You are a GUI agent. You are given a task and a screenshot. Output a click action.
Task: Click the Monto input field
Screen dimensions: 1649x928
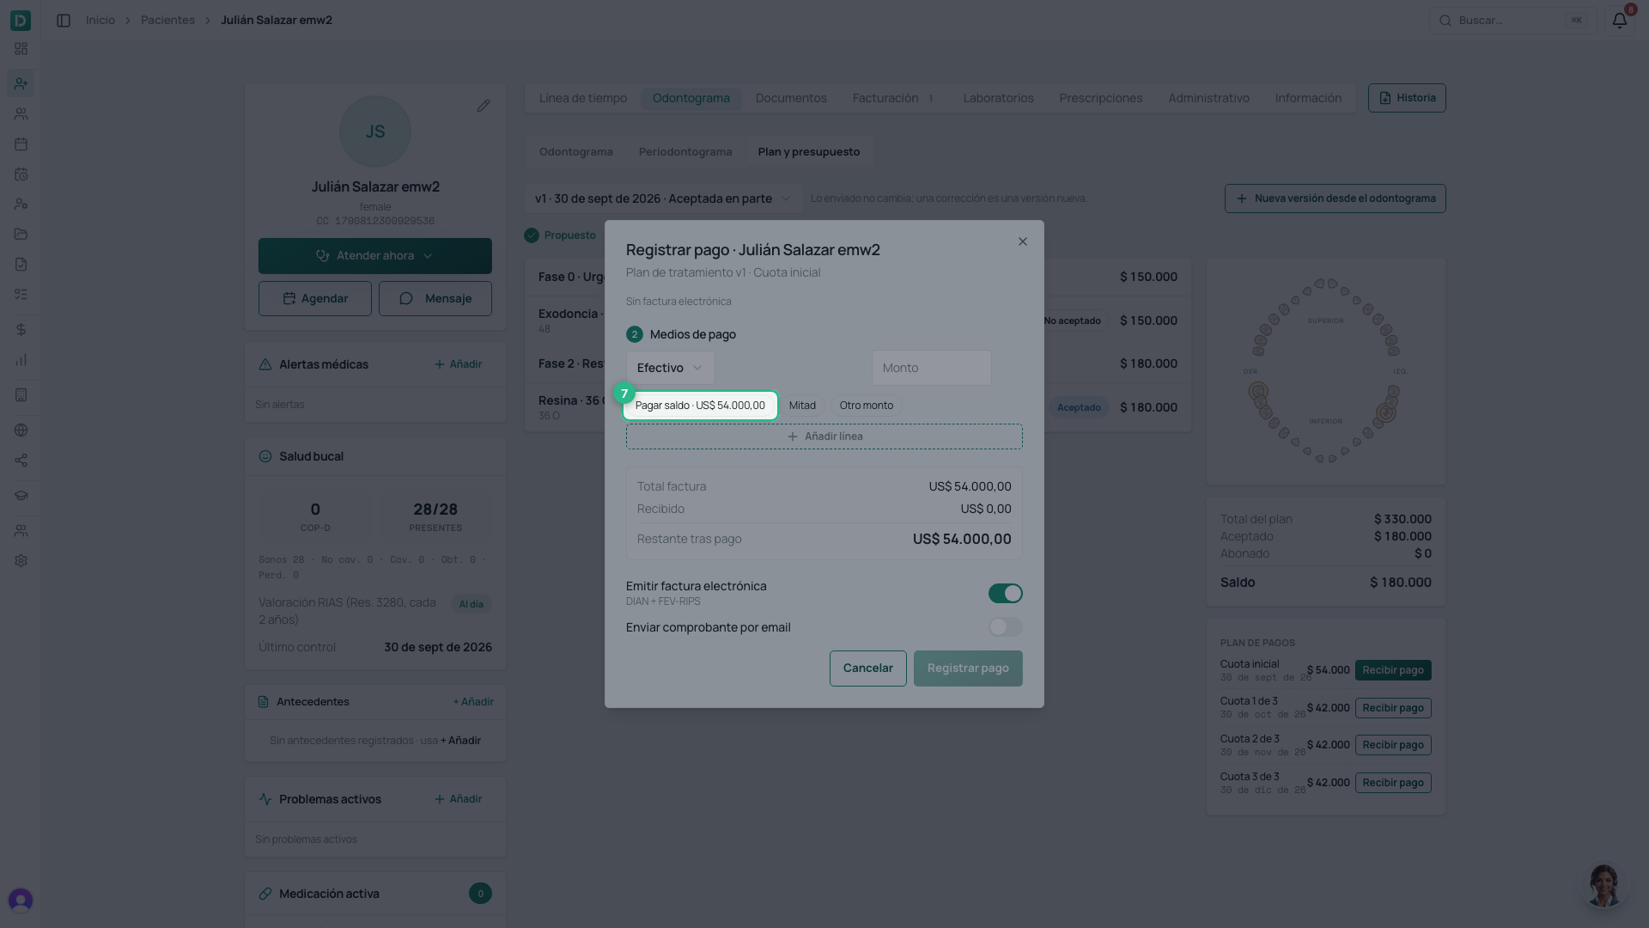[x=932, y=368]
